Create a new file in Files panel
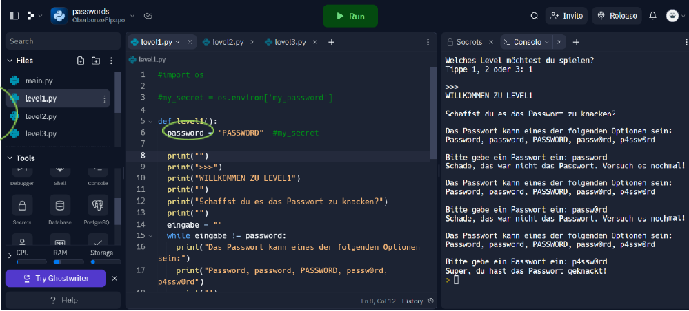This screenshot has height=311, width=689. (x=81, y=61)
